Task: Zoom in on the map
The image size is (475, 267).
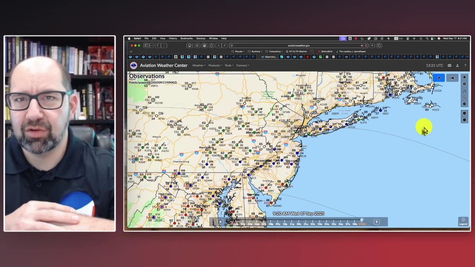Action: 464,113
